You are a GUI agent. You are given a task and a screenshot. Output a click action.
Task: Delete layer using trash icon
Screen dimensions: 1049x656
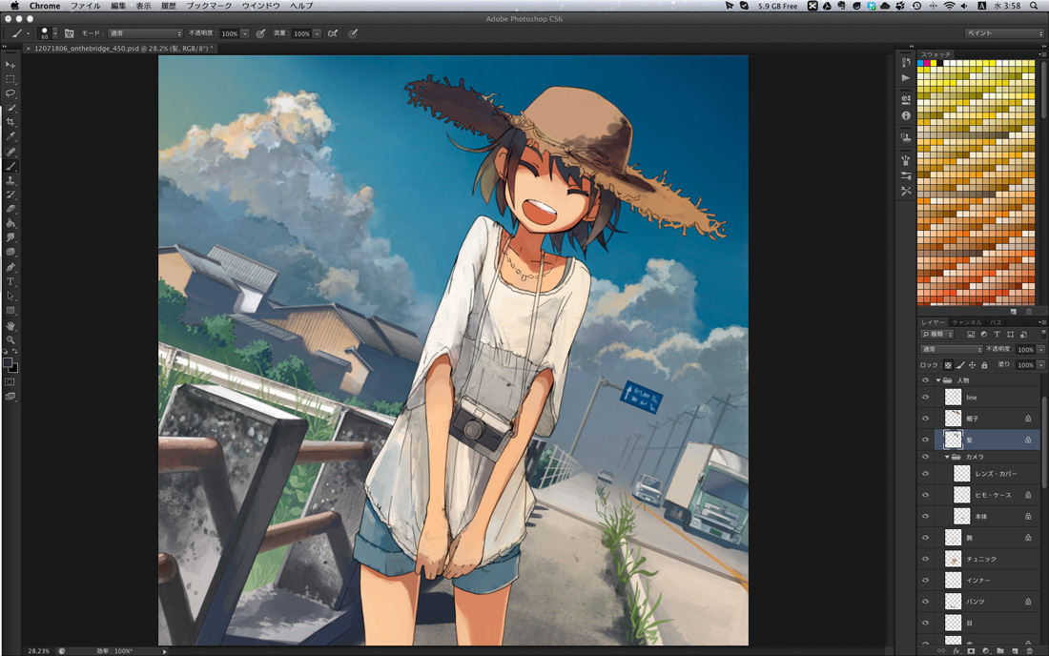coord(1029,650)
